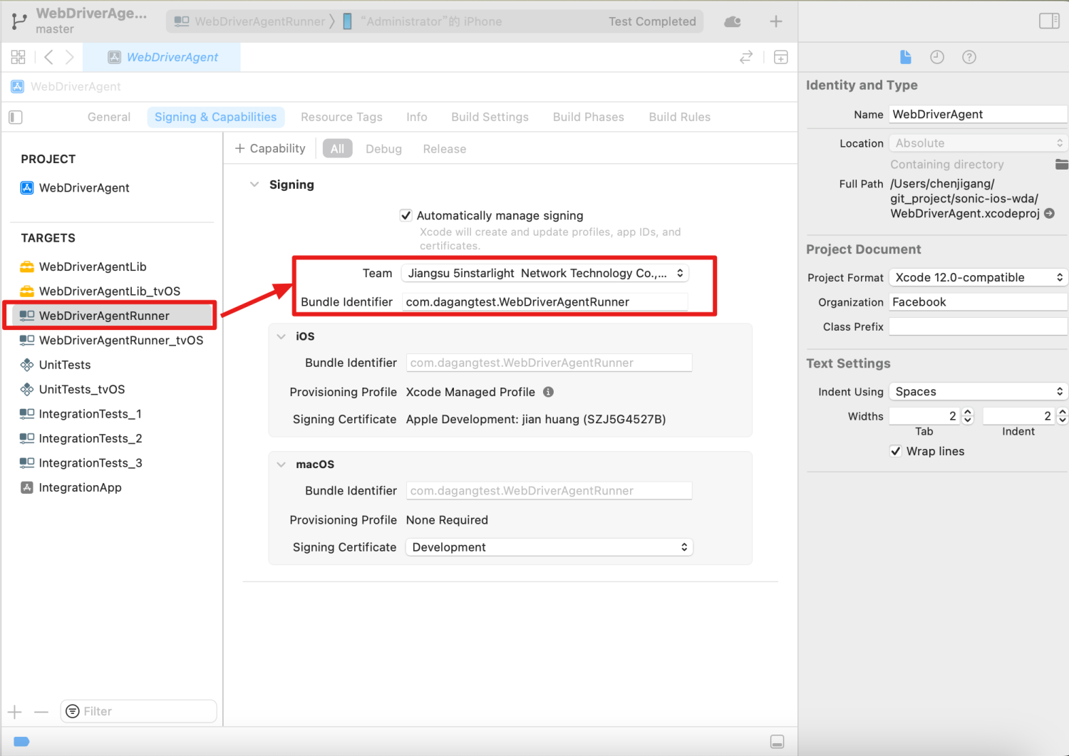Screen dimensions: 1069x756
Task: Select the All configuration filter
Action: [337, 148]
